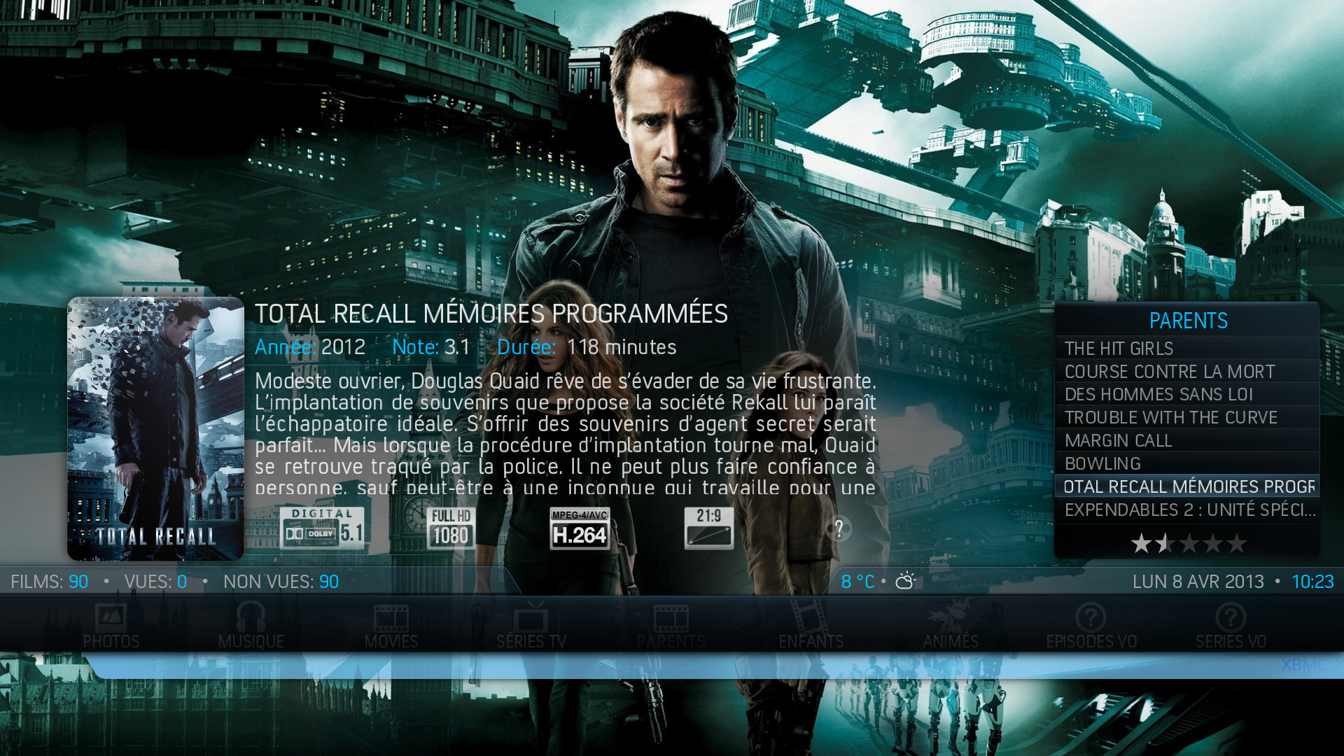Click the NON VUES: 90 counter

click(x=281, y=582)
